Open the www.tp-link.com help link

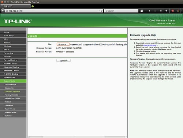[150, 45]
